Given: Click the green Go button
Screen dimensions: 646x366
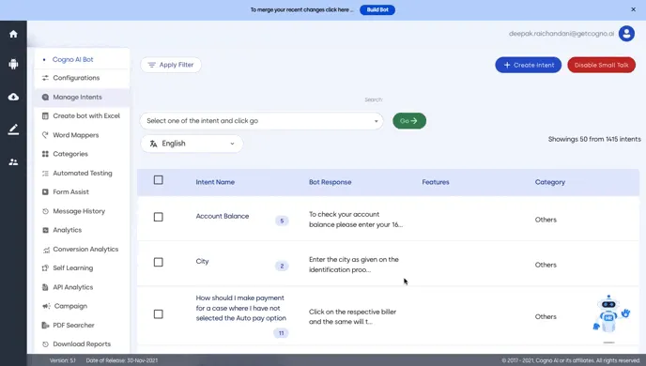Looking at the screenshot, I should tap(409, 121).
